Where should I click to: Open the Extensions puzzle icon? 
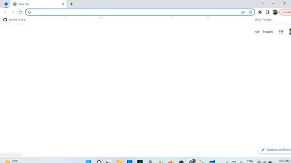tap(260, 12)
